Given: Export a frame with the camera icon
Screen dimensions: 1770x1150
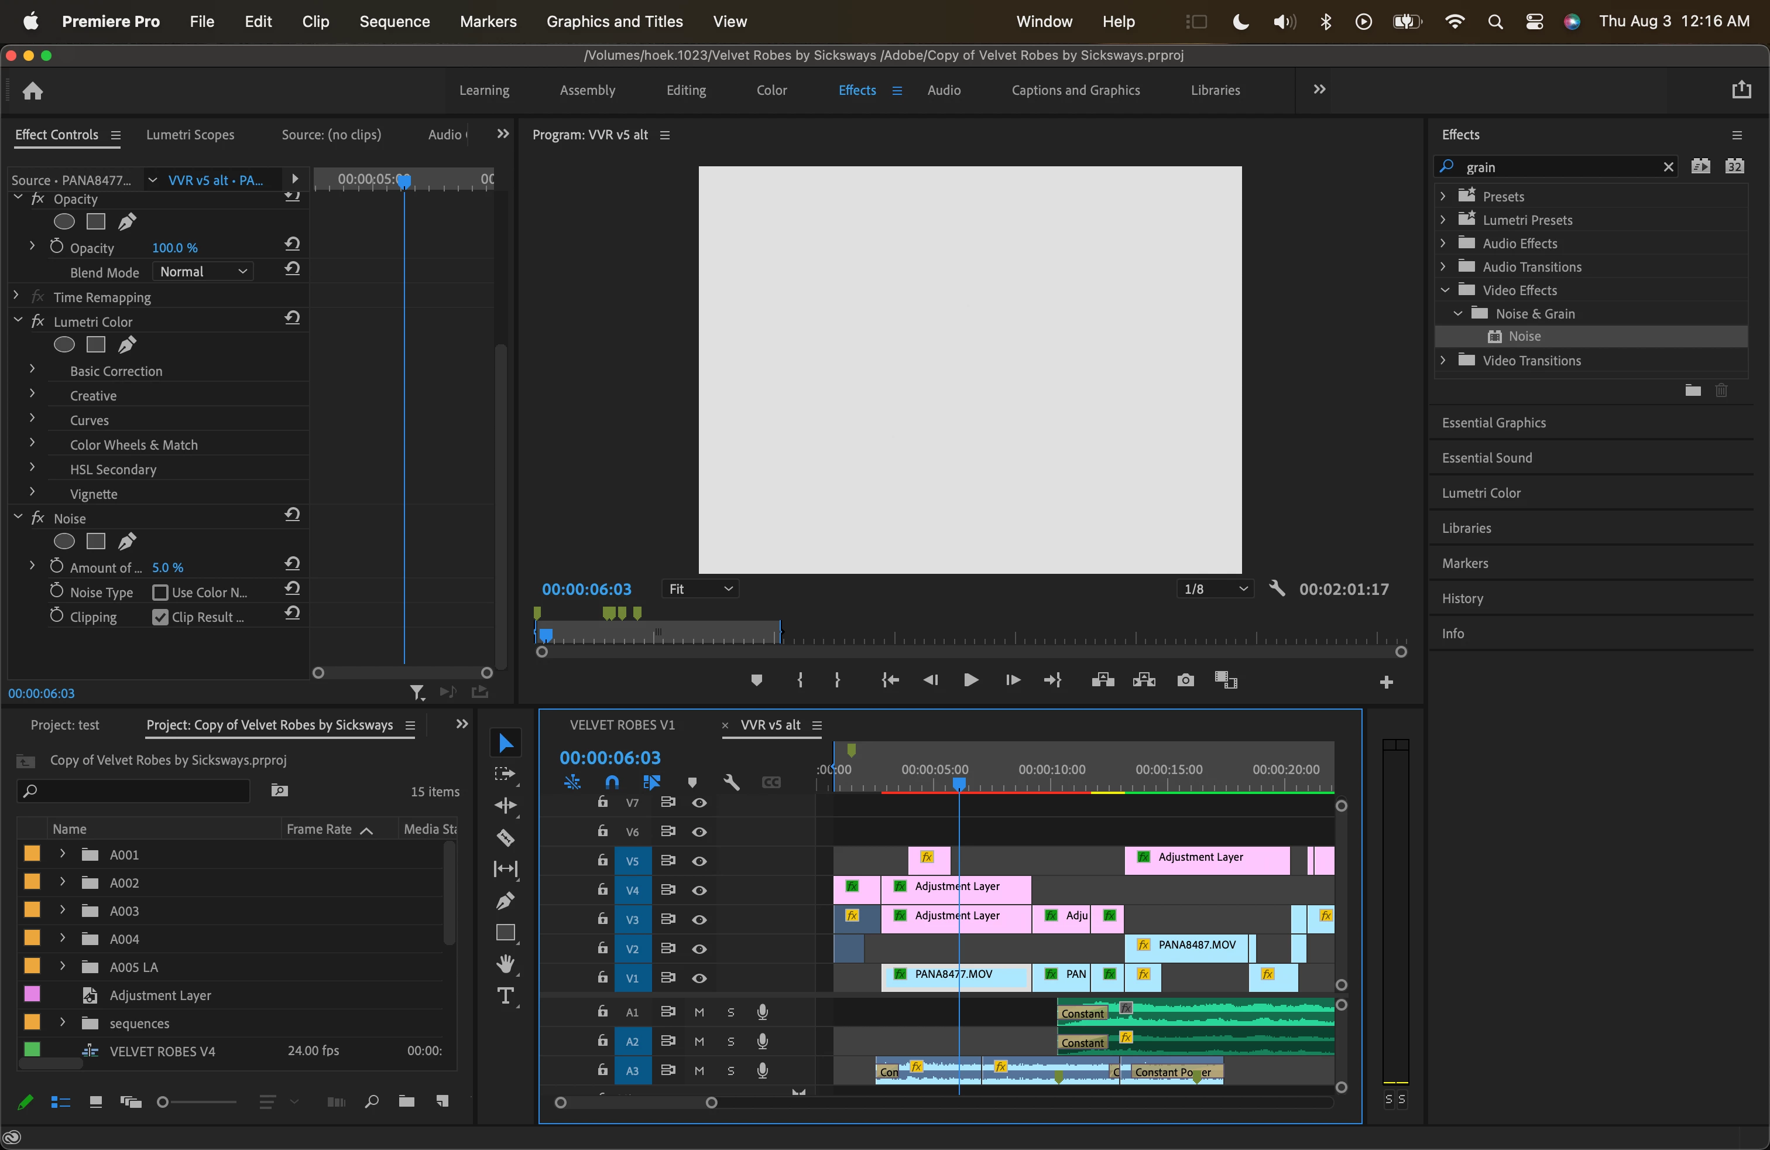Looking at the screenshot, I should tap(1185, 680).
